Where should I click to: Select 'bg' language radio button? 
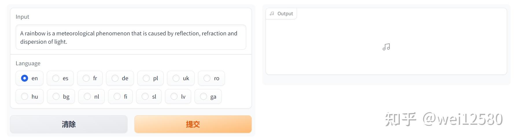pos(56,97)
